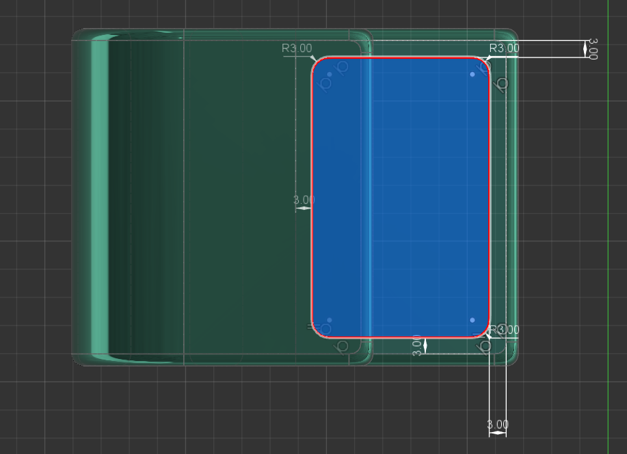
Task: Pick the bottom-left fillet center point
Action: (330, 320)
